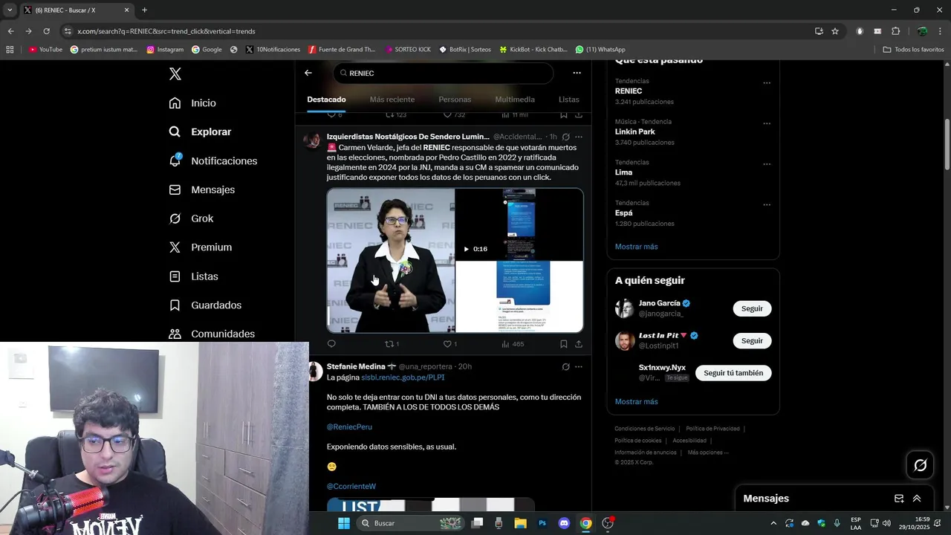Viewport: 951px width, 535px height.
Task: Click Mostrar más under trends
Action: pyautogui.click(x=636, y=247)
